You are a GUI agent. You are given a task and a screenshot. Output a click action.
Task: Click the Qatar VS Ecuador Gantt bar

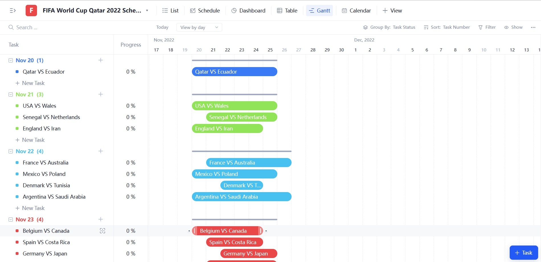[234, 72]
